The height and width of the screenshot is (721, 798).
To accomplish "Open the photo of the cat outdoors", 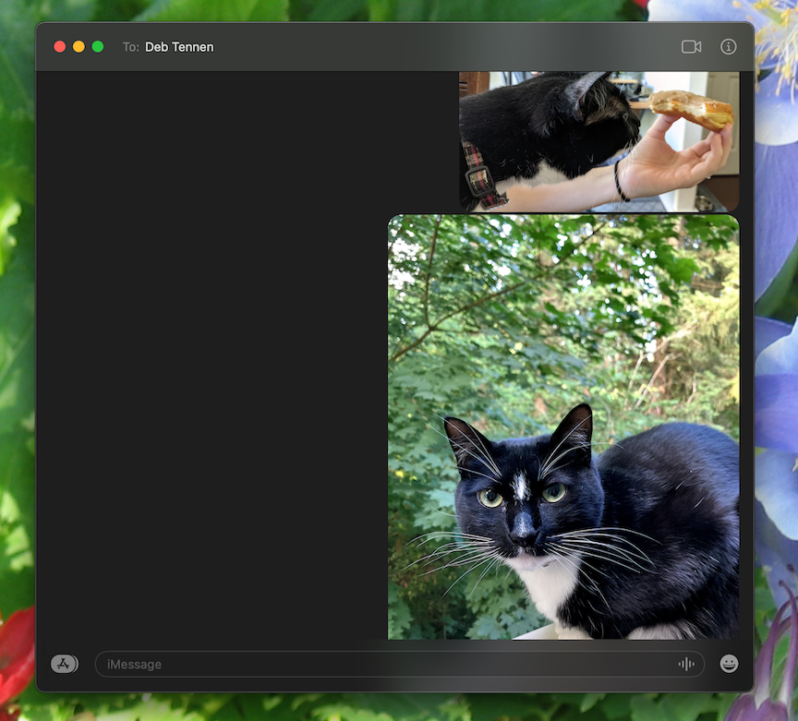I will tap(563, 427).
